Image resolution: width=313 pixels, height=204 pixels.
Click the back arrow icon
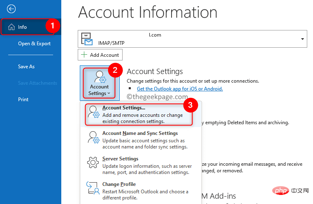click(12, 9)
